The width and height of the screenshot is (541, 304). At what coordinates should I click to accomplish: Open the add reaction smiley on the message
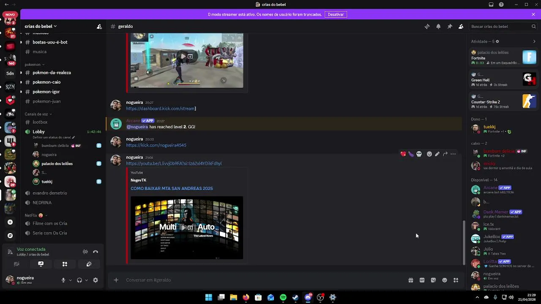[429, 154]
